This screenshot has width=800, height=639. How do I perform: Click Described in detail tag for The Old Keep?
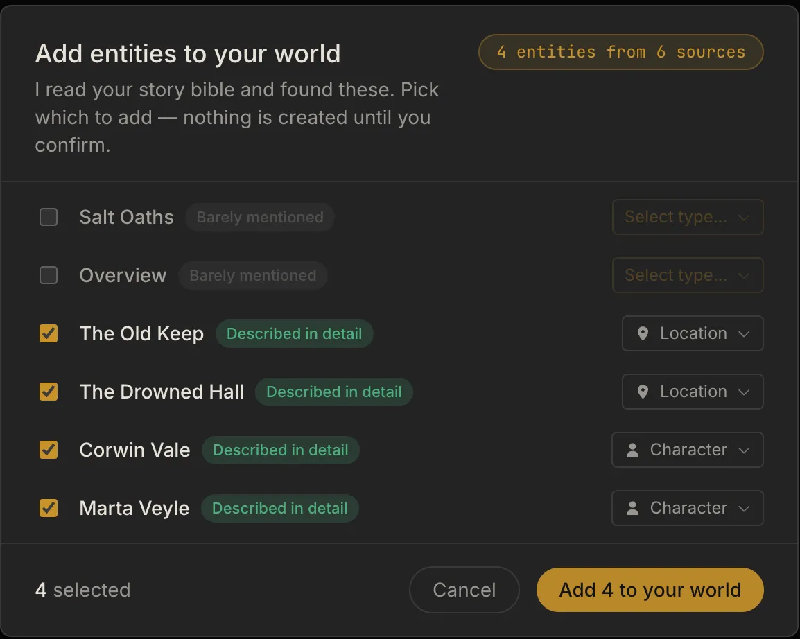(295, 333)
